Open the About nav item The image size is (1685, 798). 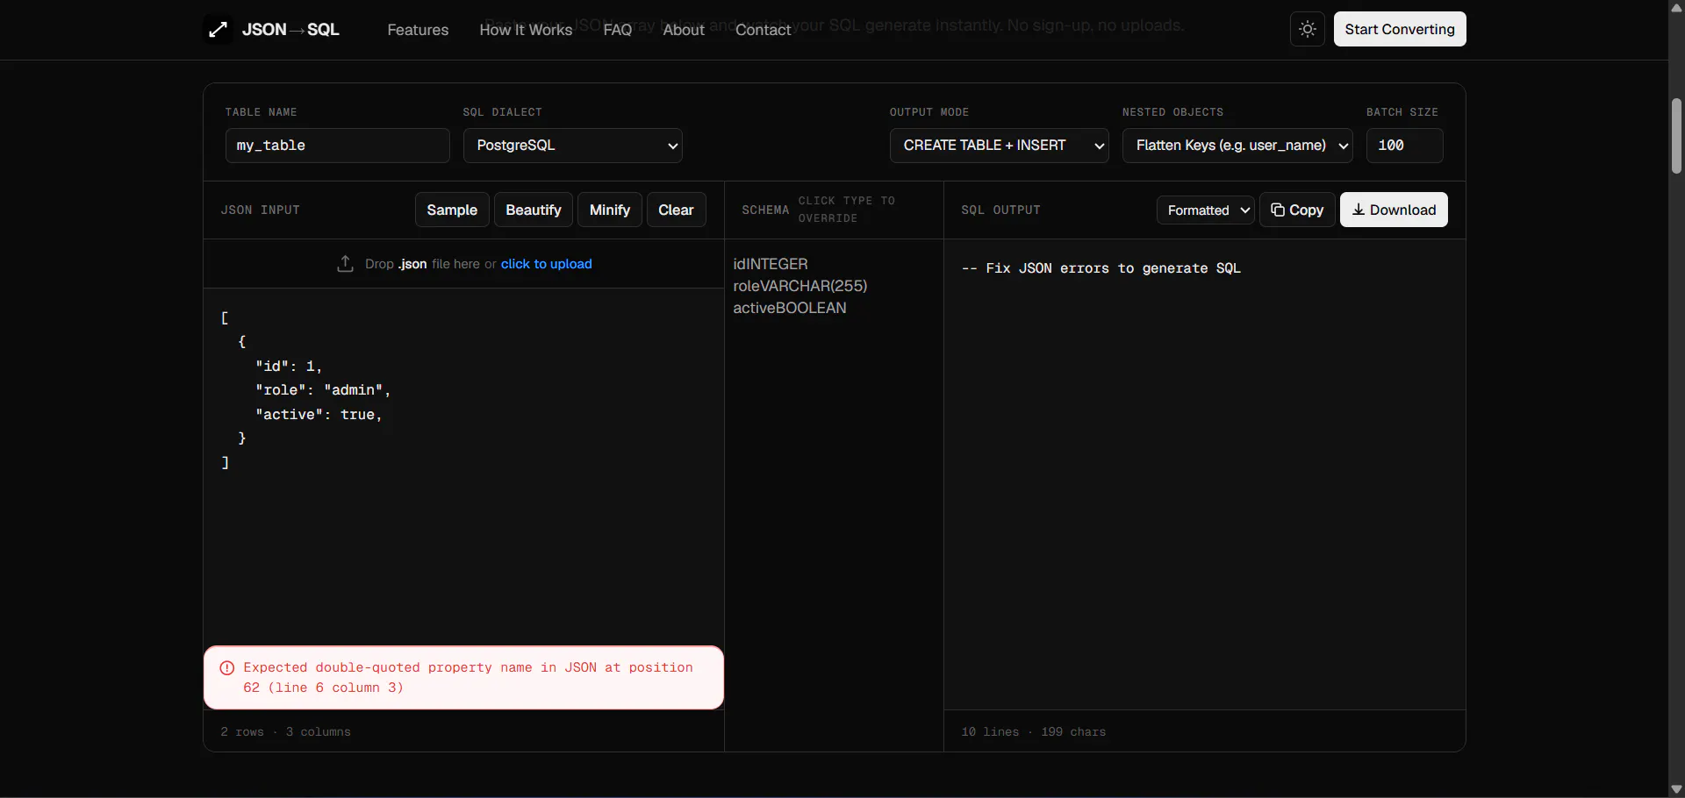pos(684,30)
